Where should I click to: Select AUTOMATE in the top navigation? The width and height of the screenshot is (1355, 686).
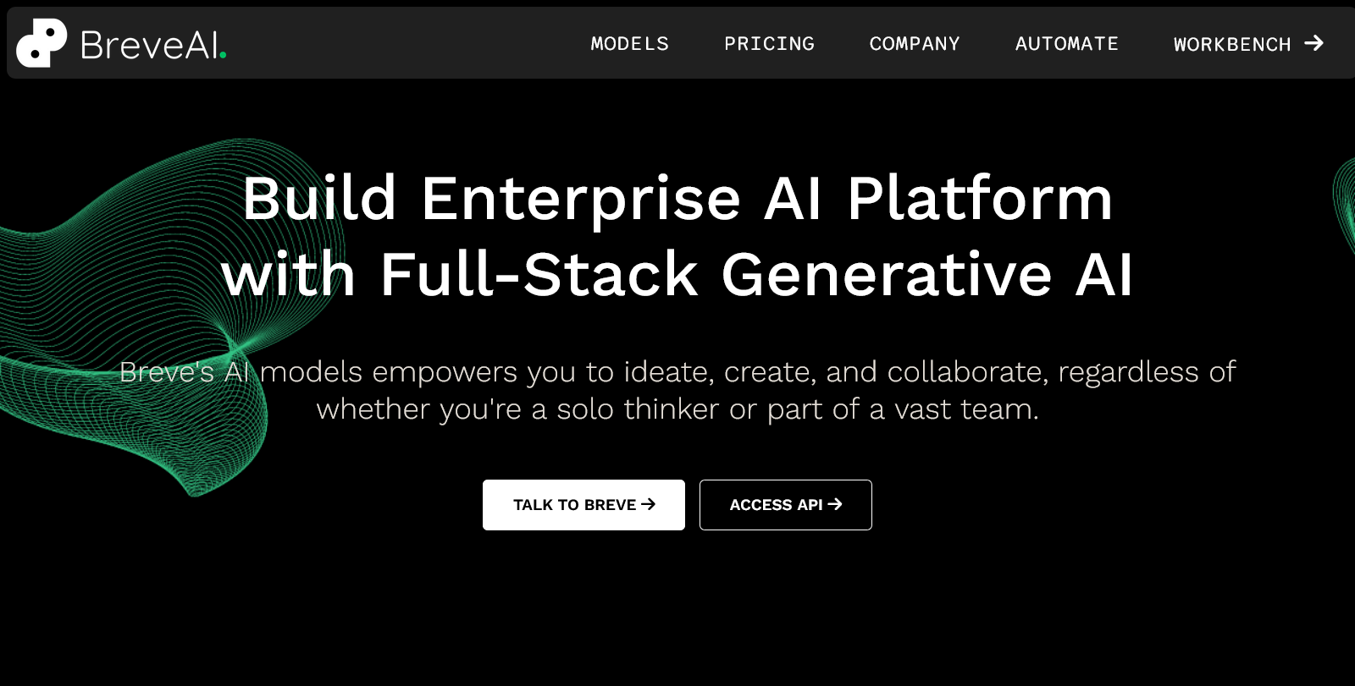(1067, 44)
